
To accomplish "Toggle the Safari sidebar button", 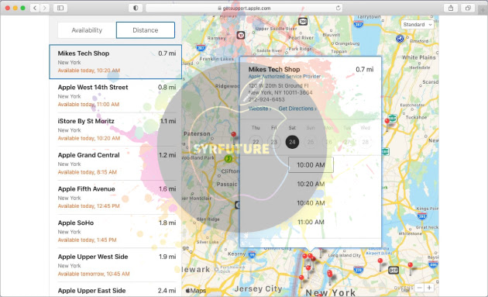I will pos(60,8).
